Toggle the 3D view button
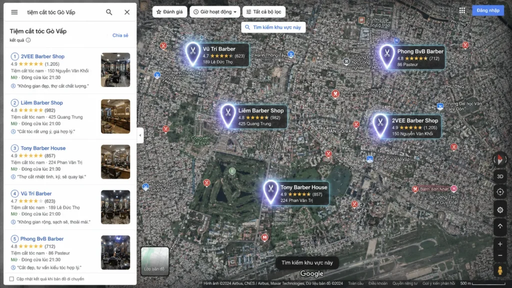 500,176
